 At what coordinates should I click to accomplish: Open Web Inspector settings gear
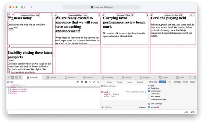[x=195, y=77]
